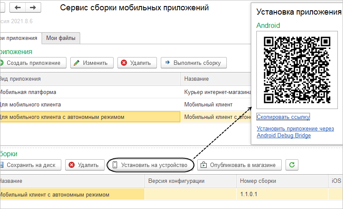Screen dimensions: 343x209
Task: Click 'Название' column header in applications table
Action: 196,79
